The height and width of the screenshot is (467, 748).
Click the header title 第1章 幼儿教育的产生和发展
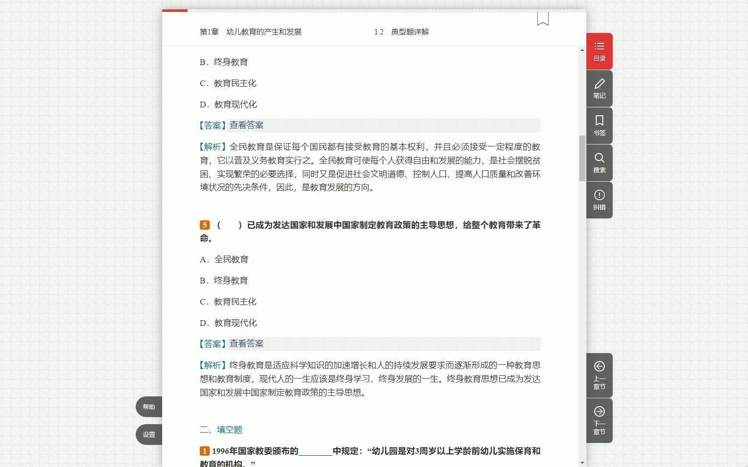pyautogui.click(x=251, y=32)
